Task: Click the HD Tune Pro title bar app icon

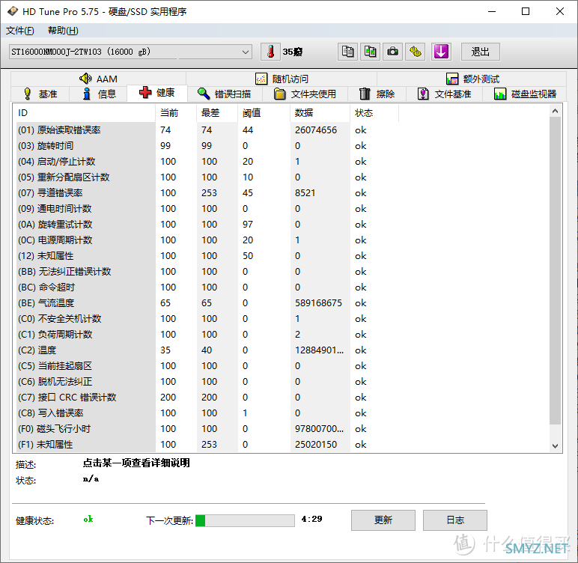Action: (12, 11)
